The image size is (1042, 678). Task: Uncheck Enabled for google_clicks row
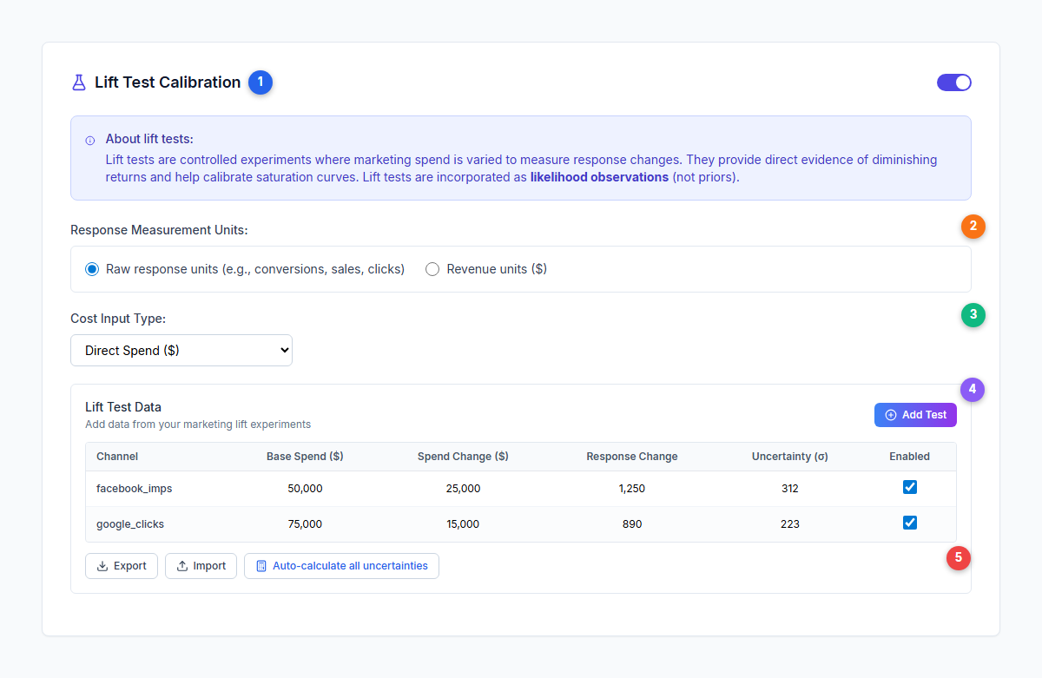pos(910,523)
